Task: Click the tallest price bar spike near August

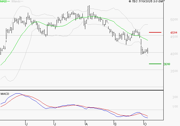Action: tap(89, 10)
